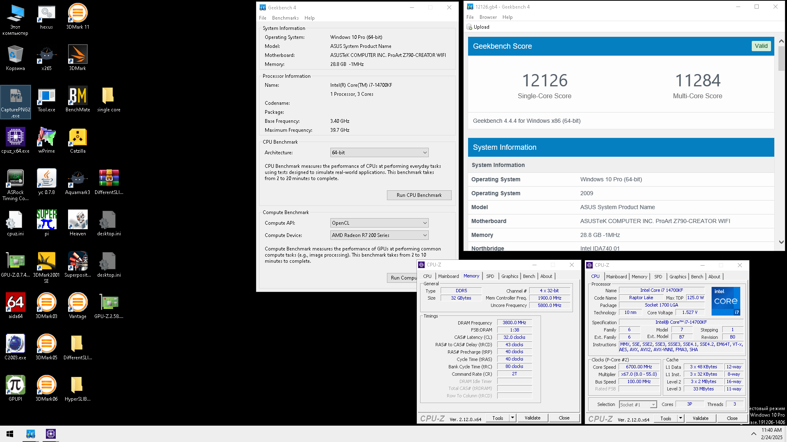Image resolution: width=787 pixels, height=442 pixels.
Task: Click scrollbar down arrow in Geekbench results
Action: 781,242
